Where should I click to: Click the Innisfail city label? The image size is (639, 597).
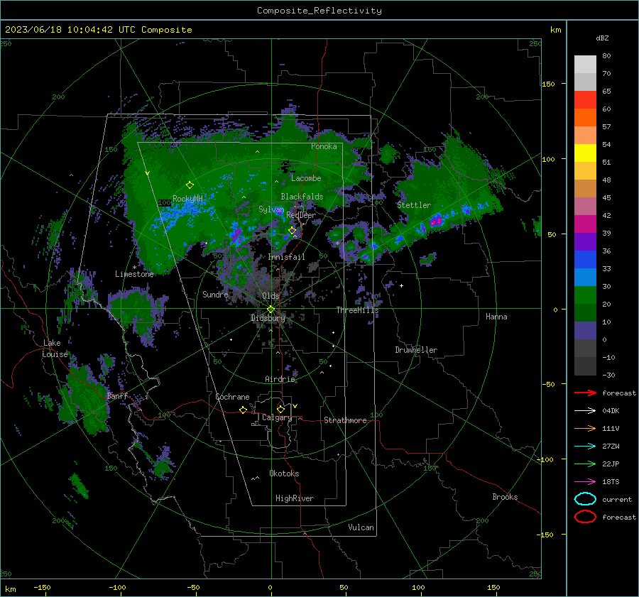point(286,257)
